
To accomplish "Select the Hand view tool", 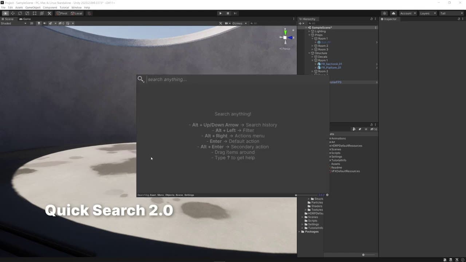I will click(x=5, y=13).
